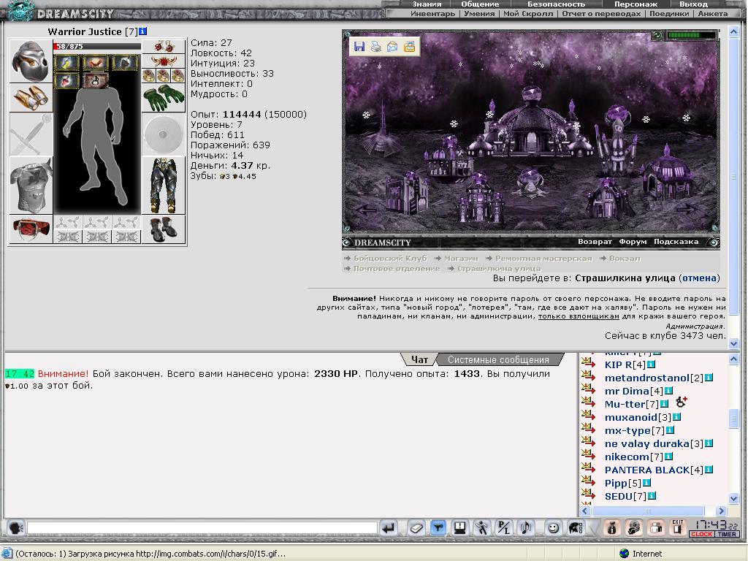Click the P/L translit icon
Screen dimensions: 748x561
[504, 527]
